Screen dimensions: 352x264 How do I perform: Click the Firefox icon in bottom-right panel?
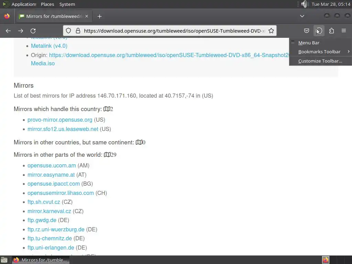click(326, 260)
